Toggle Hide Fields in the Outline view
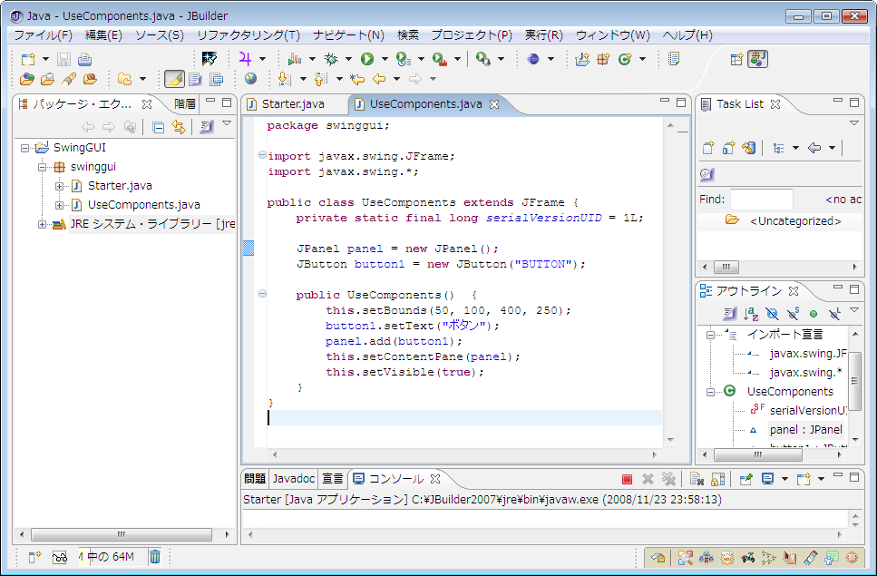The image size is (877, 576). [771, 314]
